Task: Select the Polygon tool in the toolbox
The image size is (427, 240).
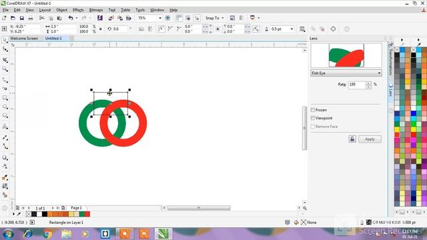Action: tap(5, 115)
